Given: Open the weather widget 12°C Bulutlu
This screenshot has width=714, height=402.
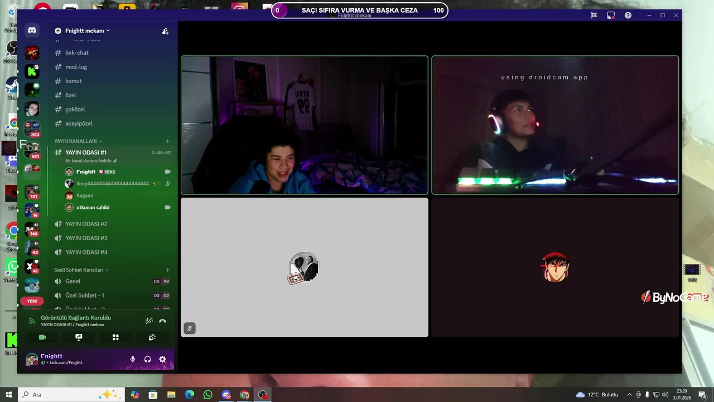Looking at the screenshot, I should [x=597, y=395].
